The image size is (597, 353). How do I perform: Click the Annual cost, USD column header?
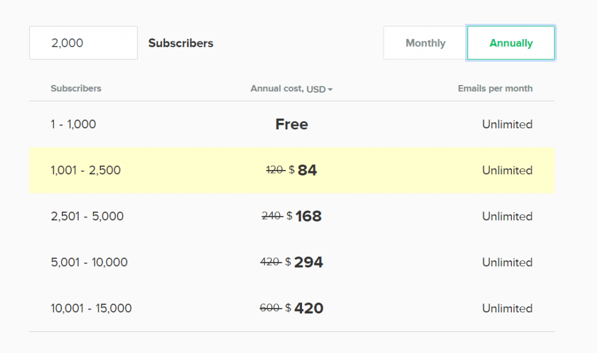[288, 89]
